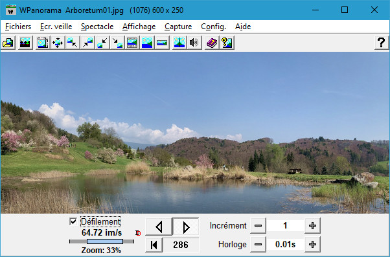Open the Capture menu
The image size is (390, 257).
[x=178, y=27]
